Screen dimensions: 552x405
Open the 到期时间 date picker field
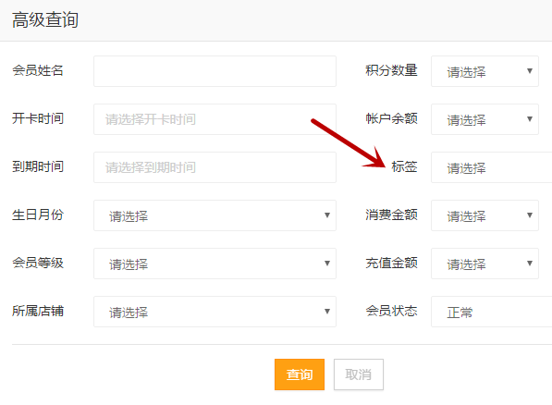215,167
